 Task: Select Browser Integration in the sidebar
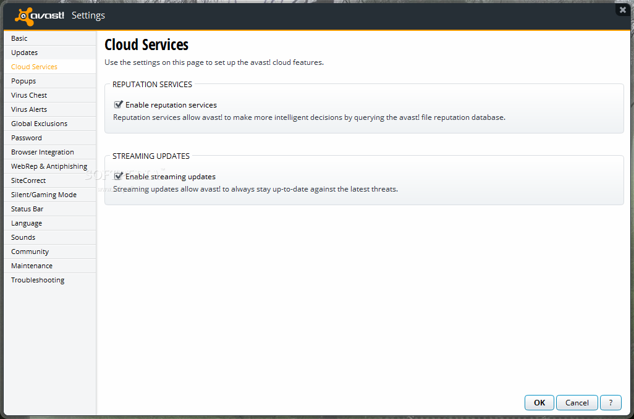coord(49,152)
